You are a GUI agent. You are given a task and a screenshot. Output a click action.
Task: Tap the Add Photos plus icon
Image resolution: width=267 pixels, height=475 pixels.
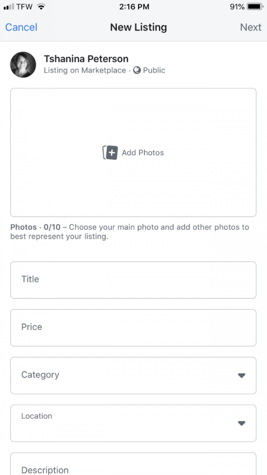point(110,153)
